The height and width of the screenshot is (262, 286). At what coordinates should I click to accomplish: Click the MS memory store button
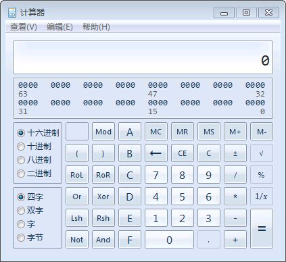209,132
